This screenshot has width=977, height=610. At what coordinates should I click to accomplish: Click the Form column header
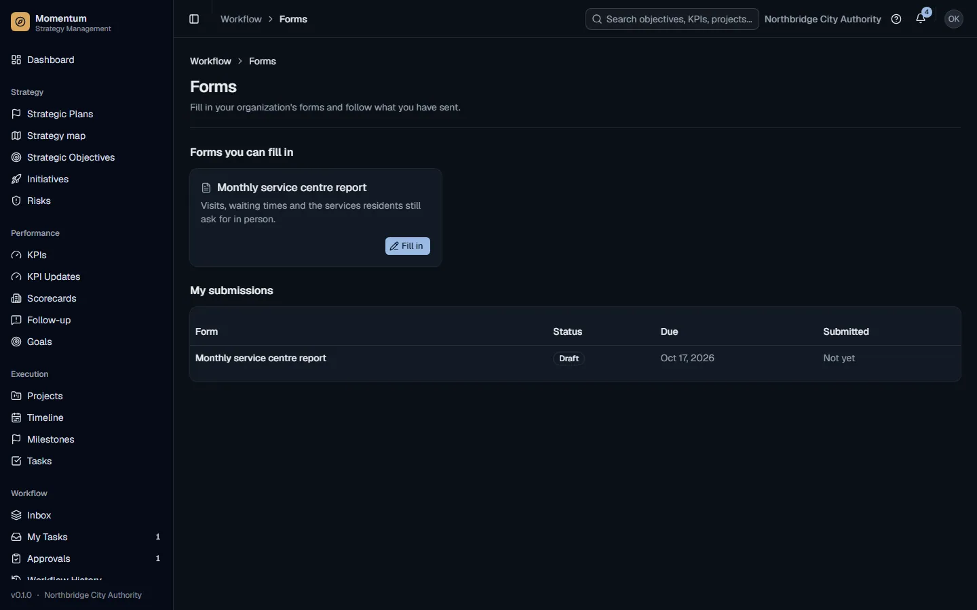click(207, 331)
